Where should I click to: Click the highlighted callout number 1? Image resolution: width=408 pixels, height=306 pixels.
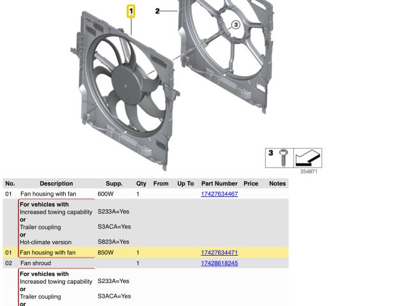pyautogui.click(x=131, y=11)
